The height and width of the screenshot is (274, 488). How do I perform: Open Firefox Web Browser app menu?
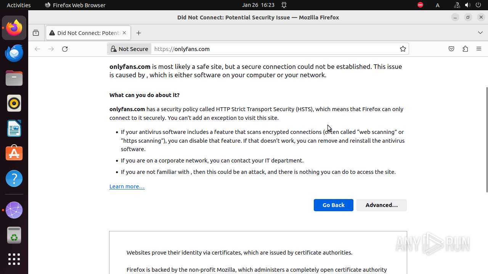75,5
